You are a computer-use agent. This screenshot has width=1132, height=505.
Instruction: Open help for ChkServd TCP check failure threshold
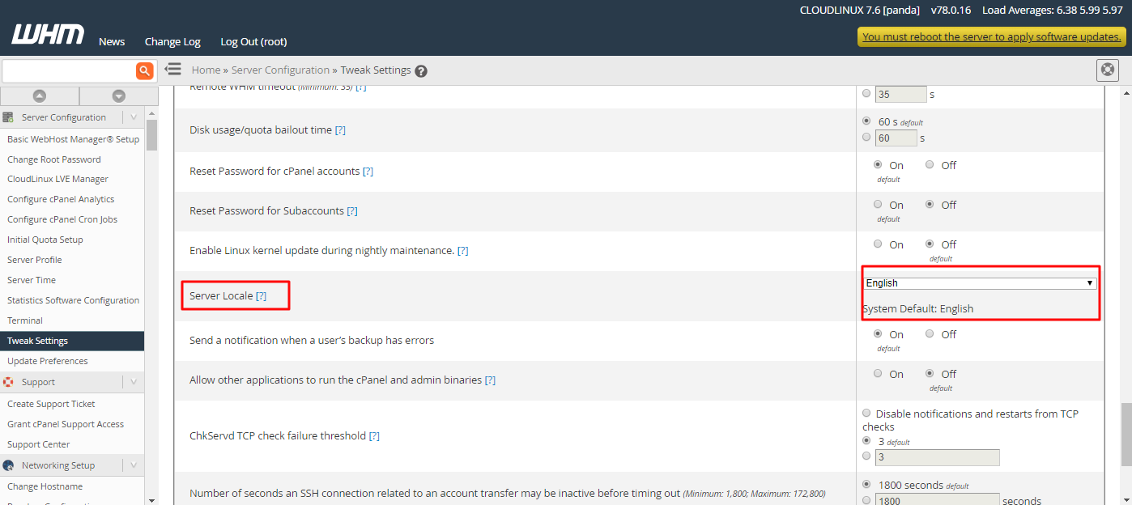374,435
